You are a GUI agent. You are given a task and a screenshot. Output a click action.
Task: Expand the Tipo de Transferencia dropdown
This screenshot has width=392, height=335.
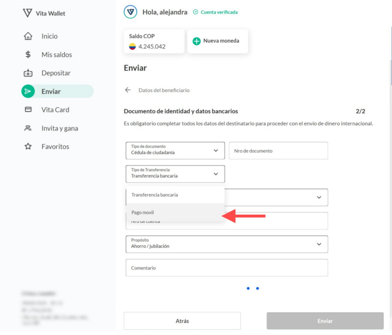(175, 174)
